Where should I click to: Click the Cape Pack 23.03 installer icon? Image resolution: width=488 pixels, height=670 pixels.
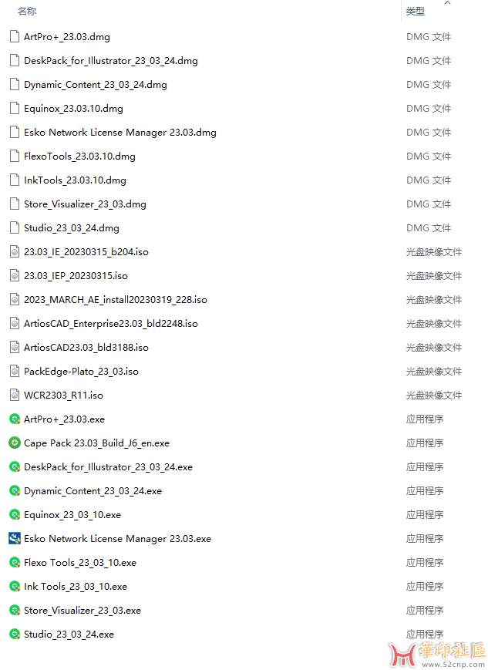pyautogui.click(x=15, y=443)
